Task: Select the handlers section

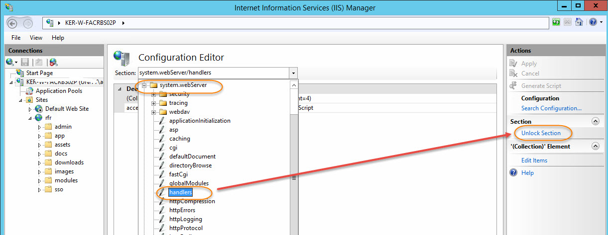Action: pos(181,192)
